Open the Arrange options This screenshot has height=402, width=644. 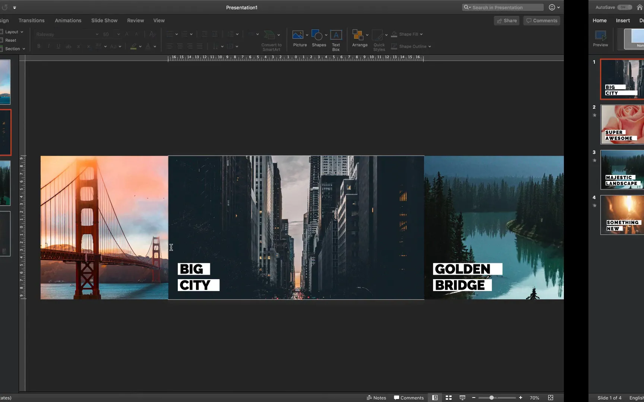point(360,39)
